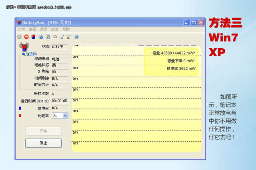The width and height of the screenshot is (256, 170).
Task: Click the checklist toolbar icon
Action: 48,37
